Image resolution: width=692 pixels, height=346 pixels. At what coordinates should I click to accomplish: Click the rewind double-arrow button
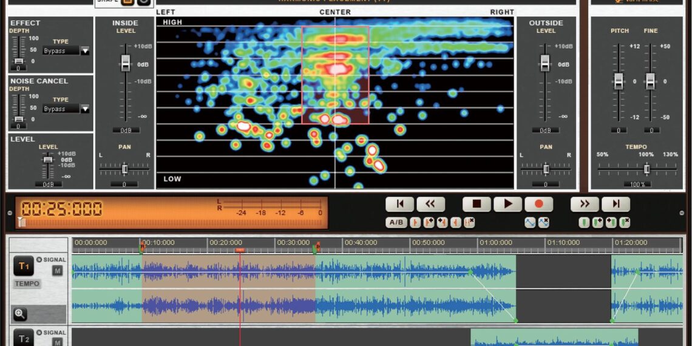(430, 204)
